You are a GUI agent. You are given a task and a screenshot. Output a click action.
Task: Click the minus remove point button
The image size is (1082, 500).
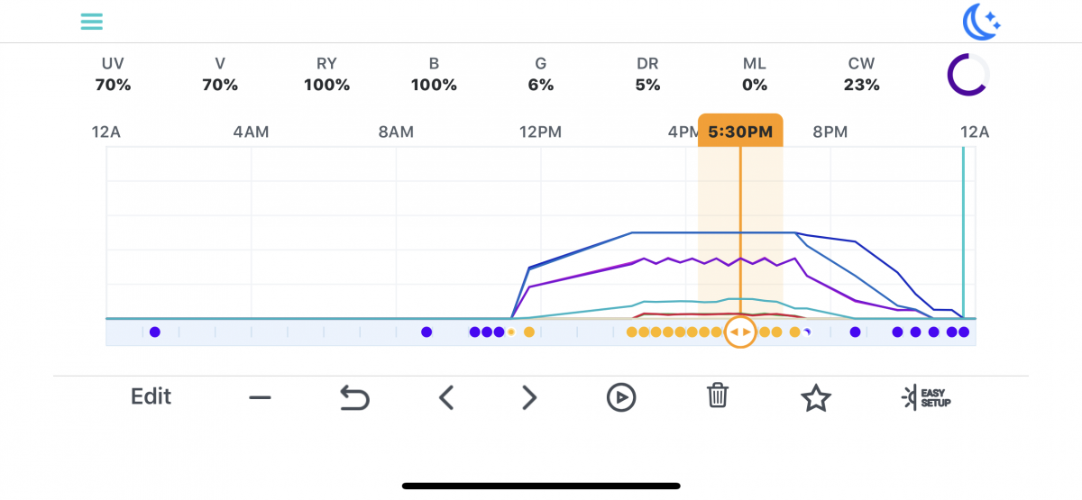(x=261, y=397)
